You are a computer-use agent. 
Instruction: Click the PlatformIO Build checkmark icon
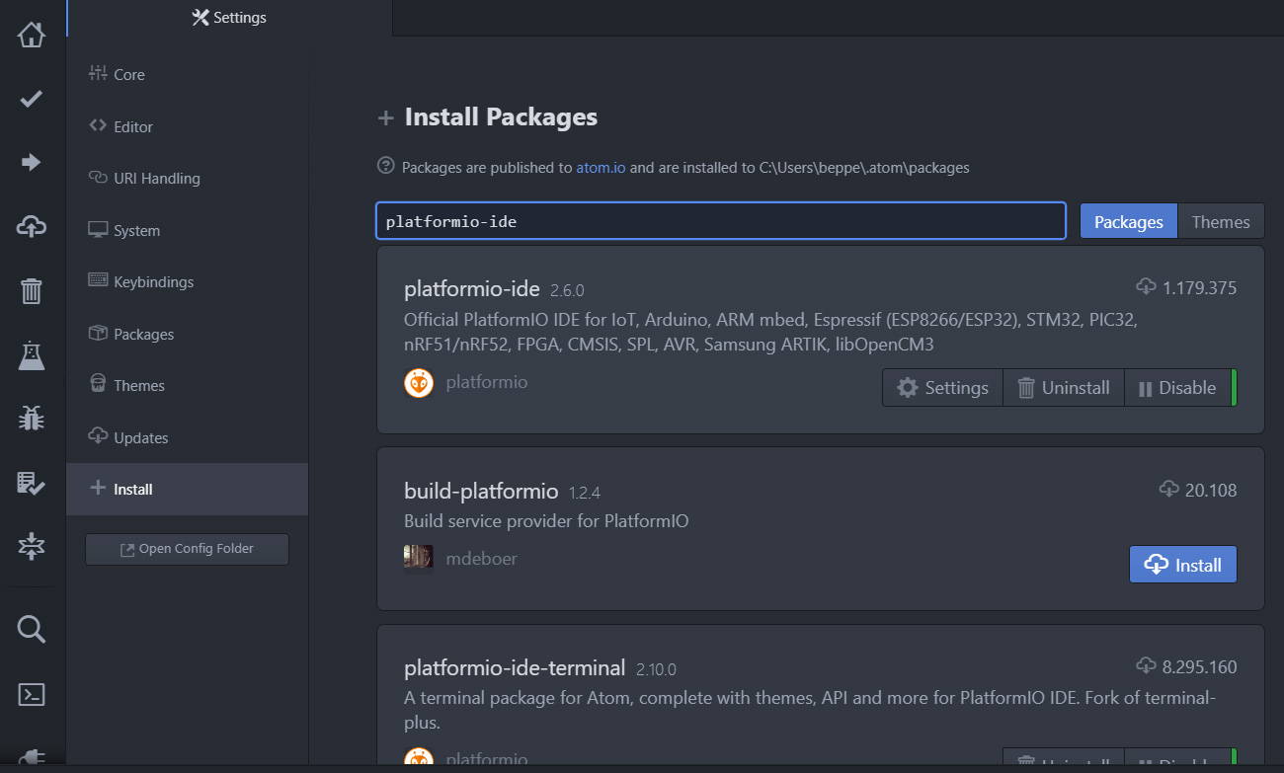tap(32, 99)
